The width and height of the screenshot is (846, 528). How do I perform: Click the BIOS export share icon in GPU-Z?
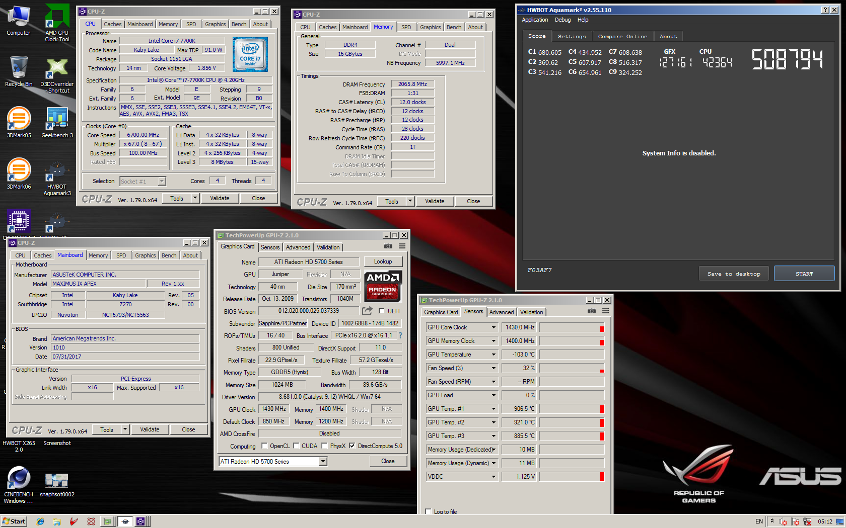(368, 311)
